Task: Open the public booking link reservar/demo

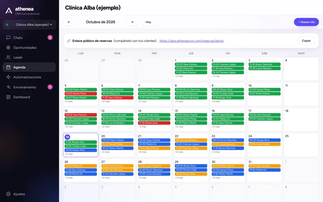Action: [191, 41]
